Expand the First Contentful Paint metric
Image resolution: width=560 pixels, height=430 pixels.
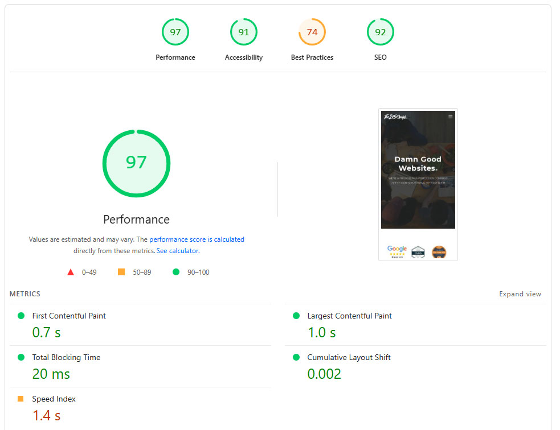[x=69, y=316]
